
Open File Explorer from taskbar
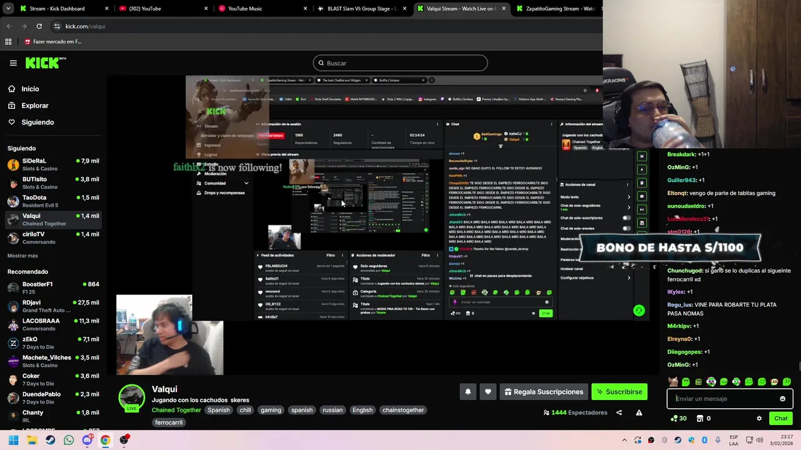(x=32, y=440)
